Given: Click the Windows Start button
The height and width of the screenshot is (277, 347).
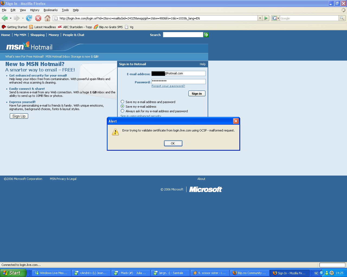Looking at the screenshot, I should [x=13, y=273].
